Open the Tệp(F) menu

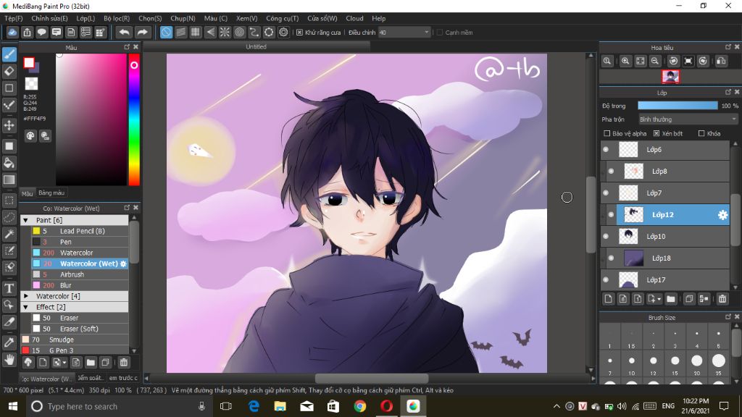pyautogui.click(x=13, y=18)
